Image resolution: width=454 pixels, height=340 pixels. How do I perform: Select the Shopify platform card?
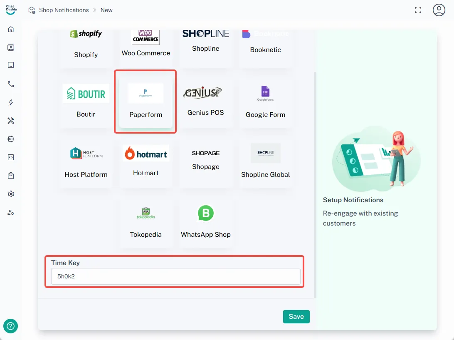86,46
